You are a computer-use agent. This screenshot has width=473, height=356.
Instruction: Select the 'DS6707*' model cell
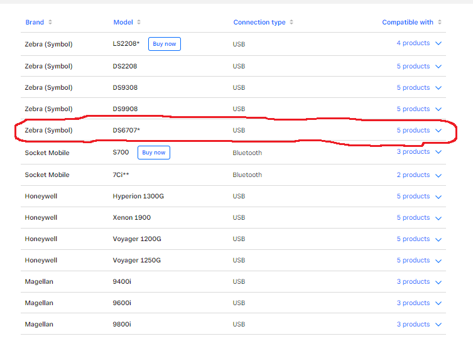point(126,131)
